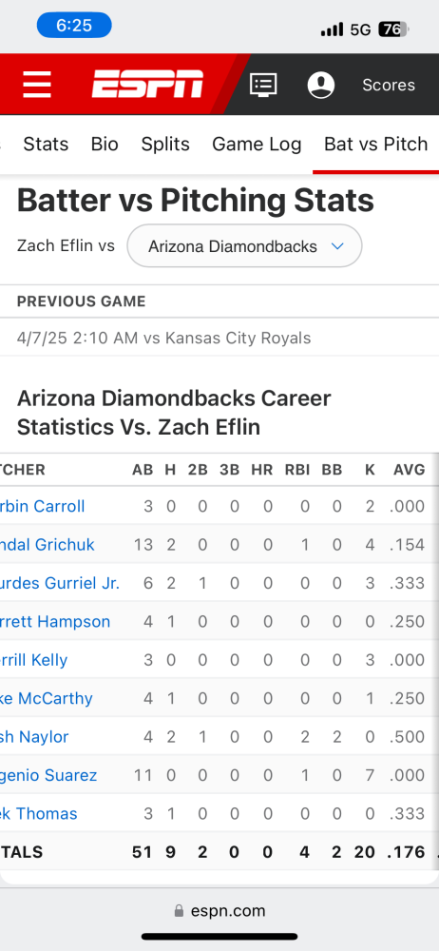
Task: Open the user profile icon
Action: tap(321, 85)
